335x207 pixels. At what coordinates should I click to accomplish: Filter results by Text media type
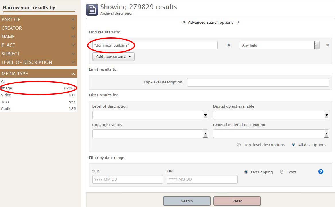pyautogui.click(x=38, y=102)
